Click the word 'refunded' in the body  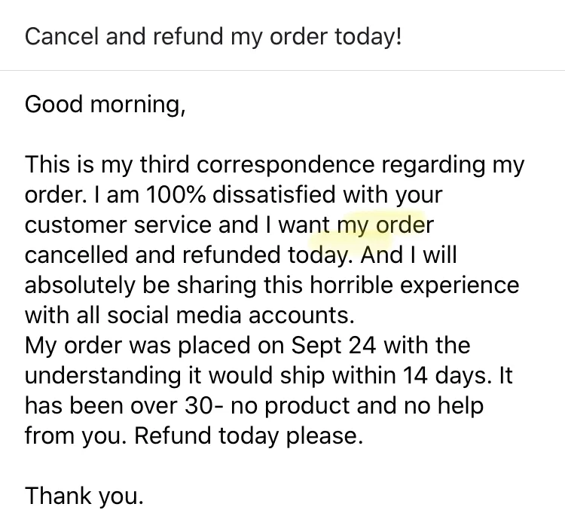[231, 255]
